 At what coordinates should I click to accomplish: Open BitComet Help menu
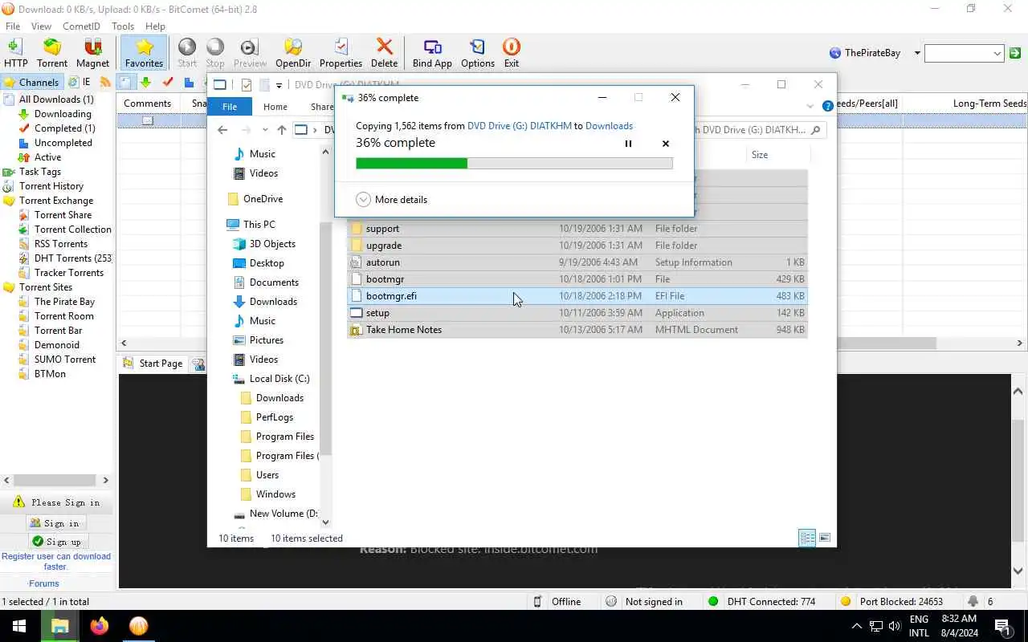(x=155, y=26)
